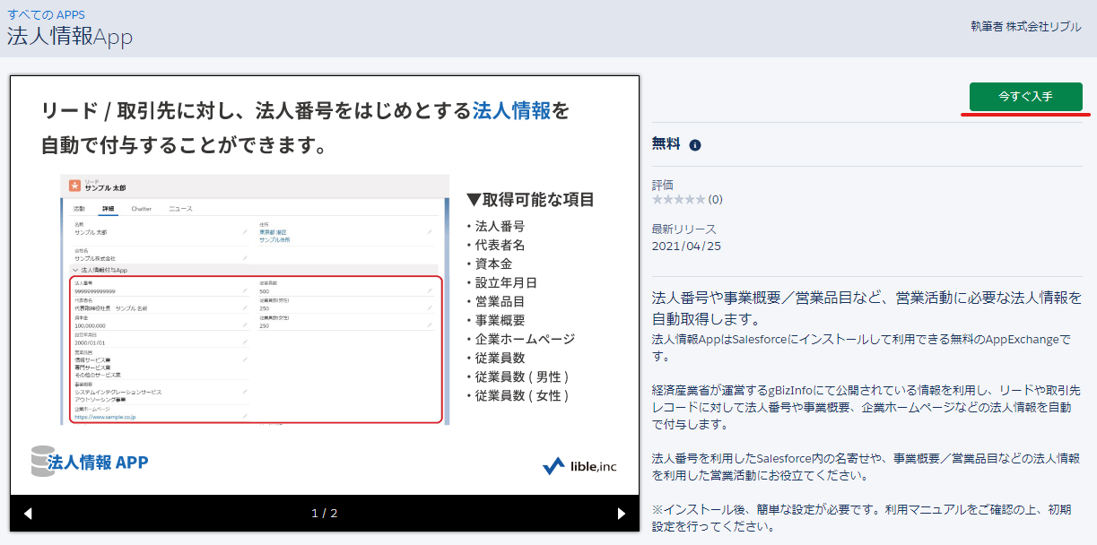This screenshot has height=545, width=1097.
Task: Click the 1 / 2 slide counter
Action: tap(325, 514)
